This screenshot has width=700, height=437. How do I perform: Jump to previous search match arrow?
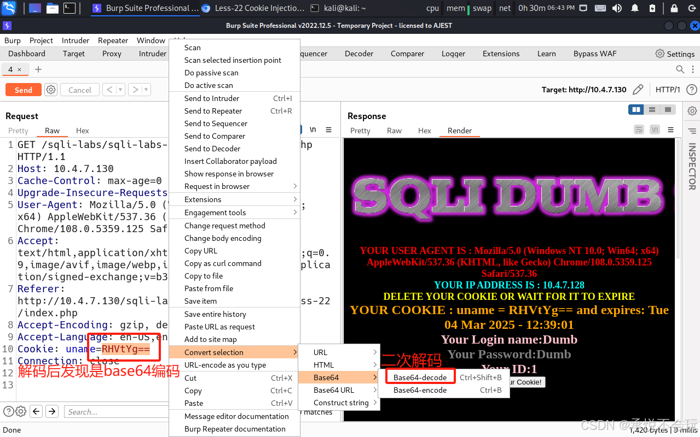(x=36, y=411)
